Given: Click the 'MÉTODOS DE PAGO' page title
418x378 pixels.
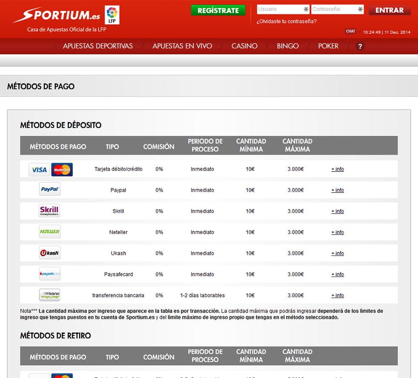Looking at the screenshot, I should pyautogui.click(x=41, y=86).
